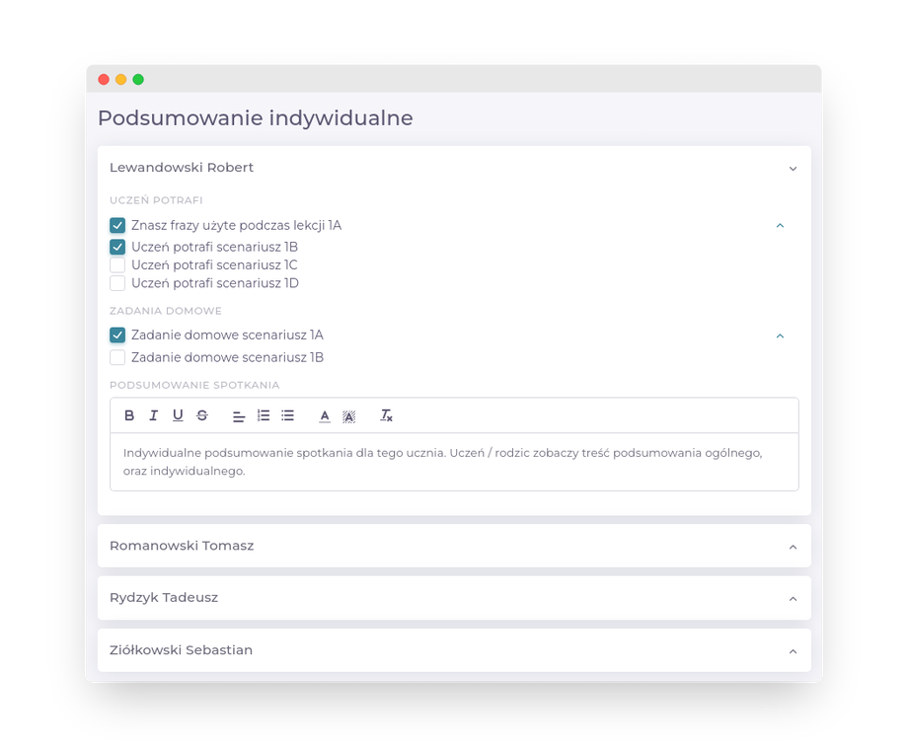Viewport: 908px width, 746px height.
Task: Insert a bulleted list
Action: point(287,415)
